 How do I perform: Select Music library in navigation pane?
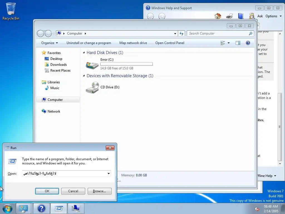[x=55, y=88]
